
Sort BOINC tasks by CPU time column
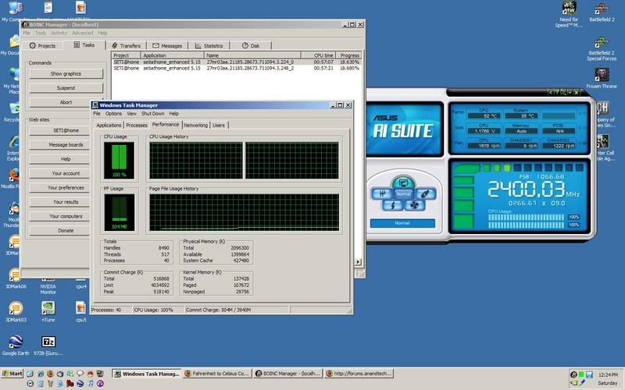point(318,55)
